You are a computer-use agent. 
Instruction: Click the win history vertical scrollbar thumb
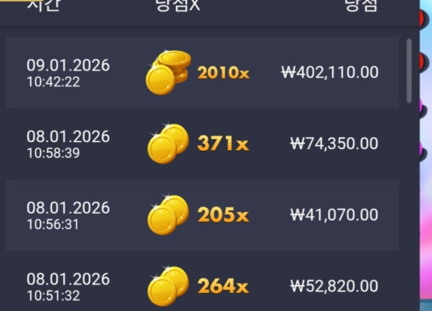click(x=409, y=71)
